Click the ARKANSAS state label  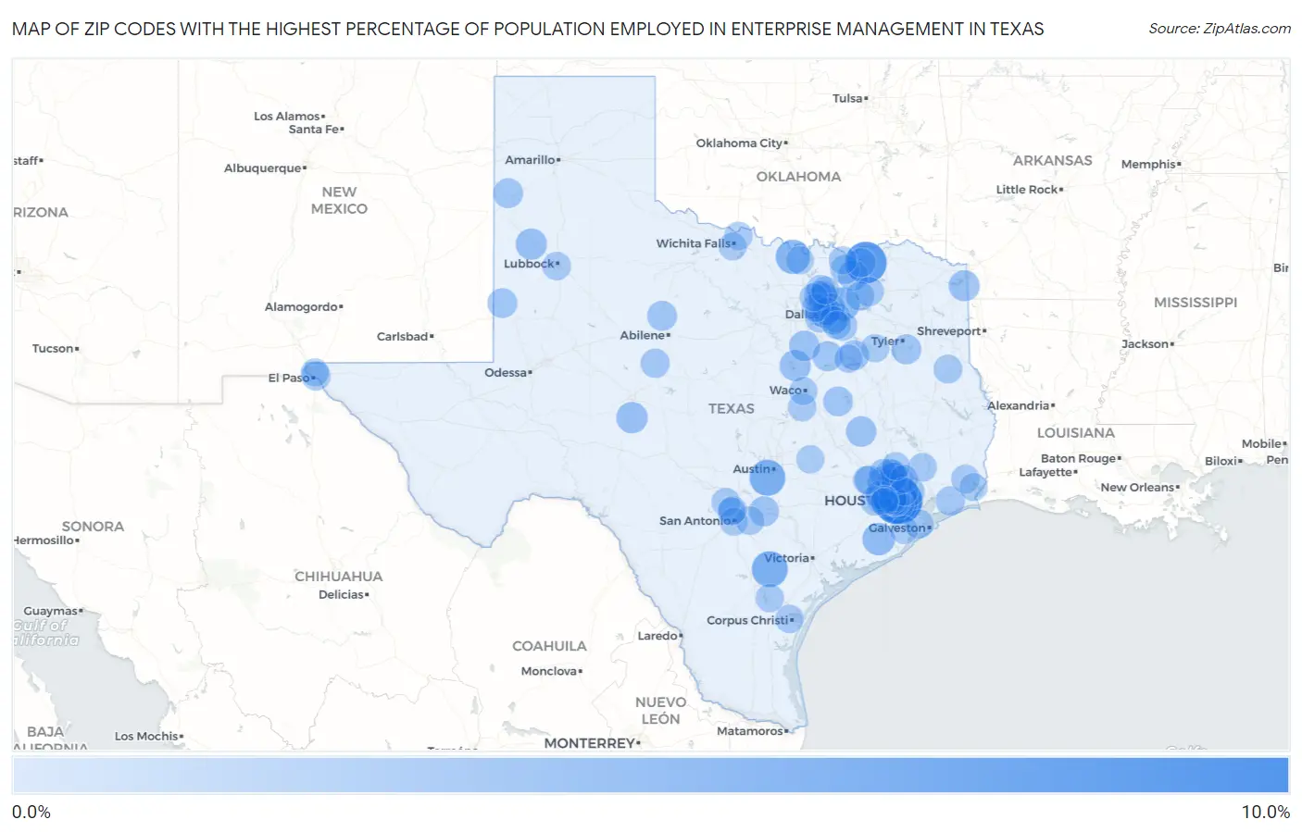point(1053,161)
